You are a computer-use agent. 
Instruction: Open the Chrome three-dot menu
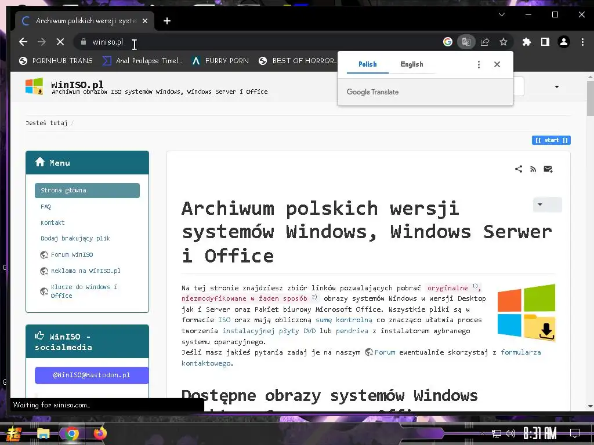click(x=582, y=42)
